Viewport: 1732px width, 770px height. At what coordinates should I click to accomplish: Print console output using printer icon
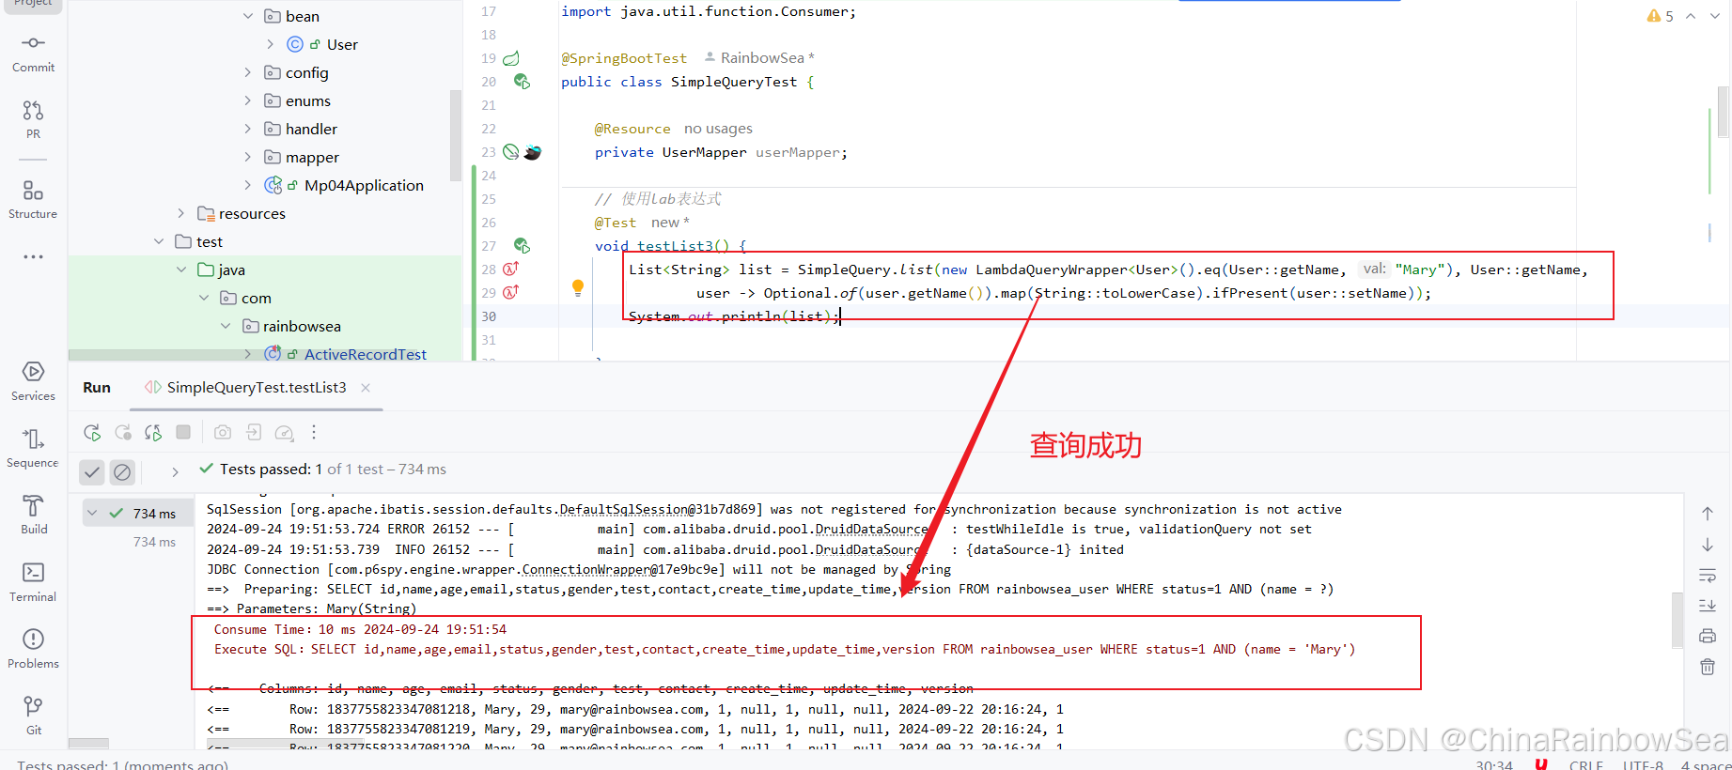1708,637
